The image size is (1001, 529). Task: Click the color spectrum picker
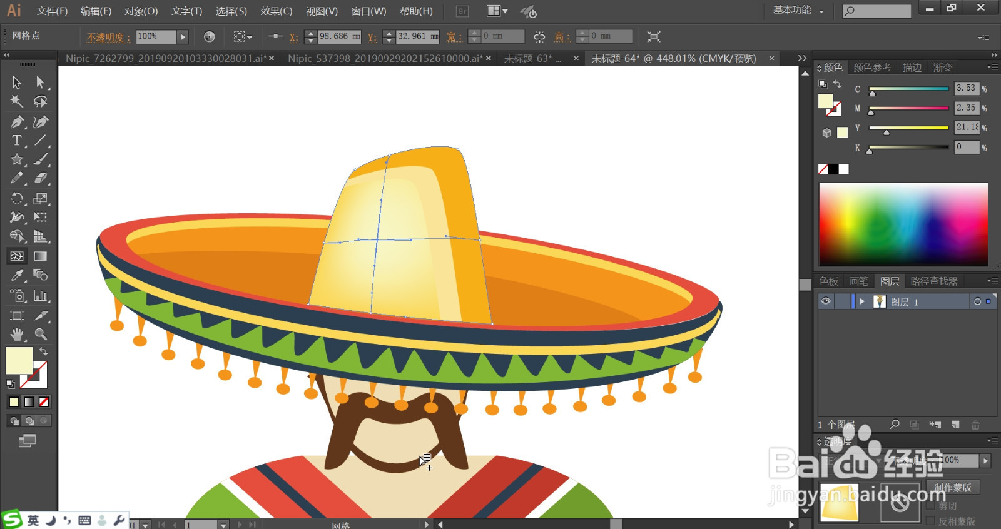(903, 224)
